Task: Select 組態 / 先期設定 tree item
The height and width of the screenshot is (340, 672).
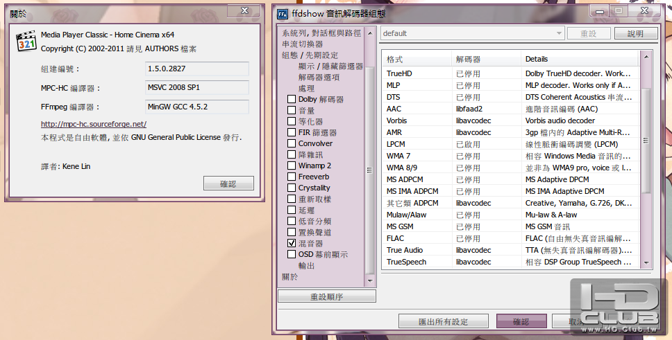Action: 310,55
